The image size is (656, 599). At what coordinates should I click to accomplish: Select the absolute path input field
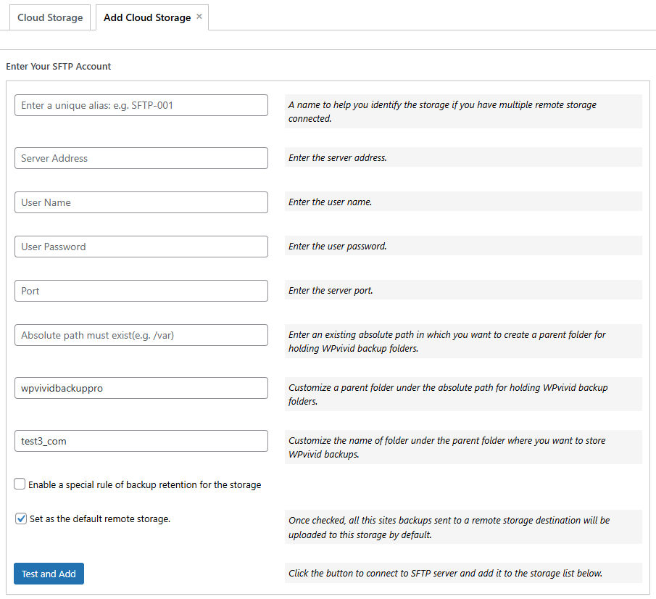(x=141, y=335)
